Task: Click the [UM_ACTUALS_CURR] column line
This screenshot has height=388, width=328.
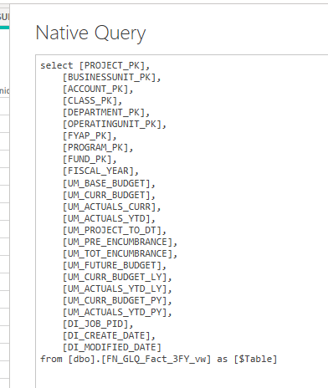Action: point(111,207)
